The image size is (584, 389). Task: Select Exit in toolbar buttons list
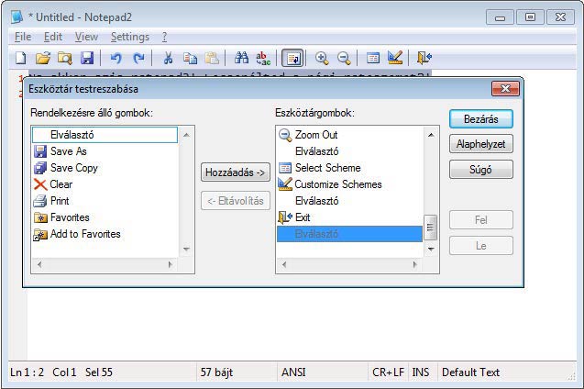[349, 217]
